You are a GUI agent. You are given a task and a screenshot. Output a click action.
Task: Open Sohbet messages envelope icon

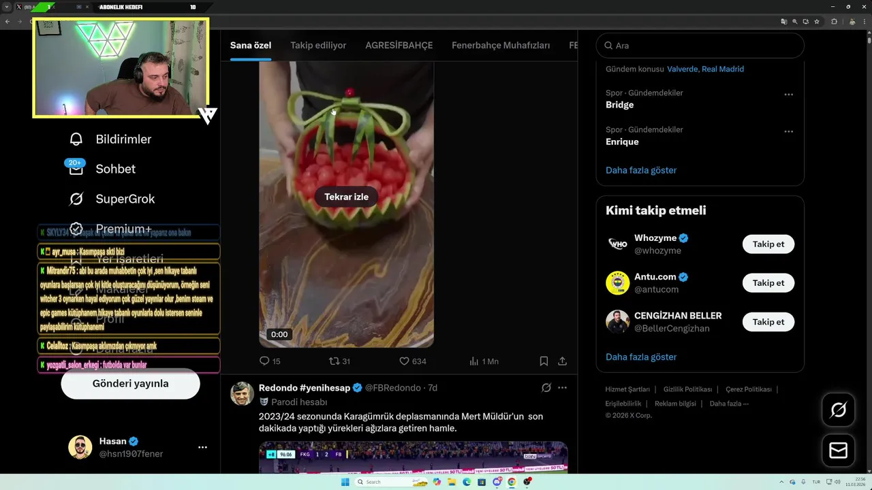tap(76, 169)
